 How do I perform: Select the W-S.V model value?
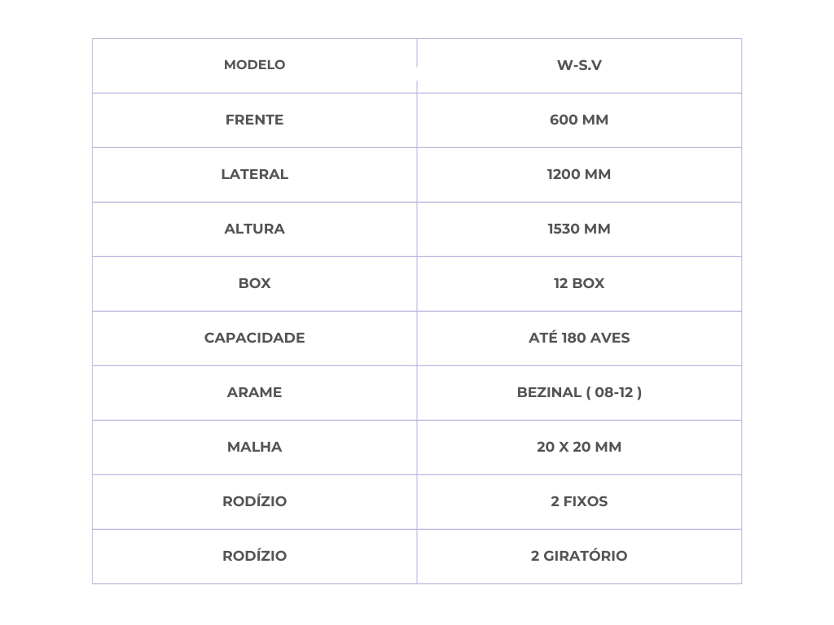579,65
